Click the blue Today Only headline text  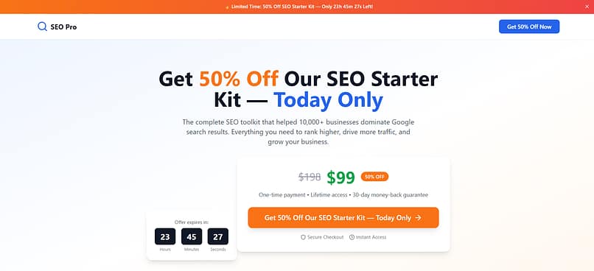(328, 100)
